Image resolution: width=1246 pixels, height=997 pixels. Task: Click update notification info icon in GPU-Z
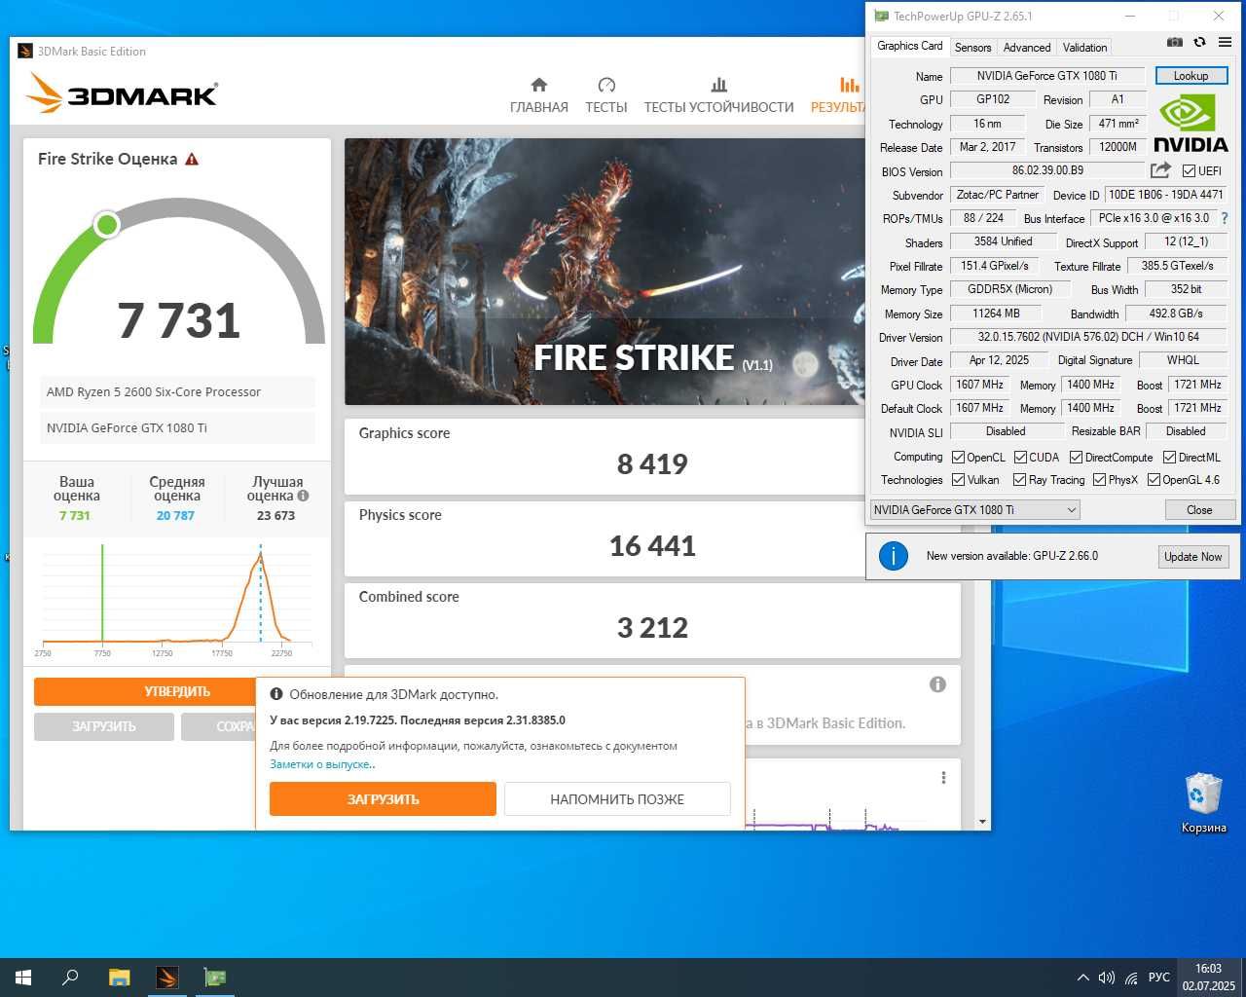[x=894, y=556]
